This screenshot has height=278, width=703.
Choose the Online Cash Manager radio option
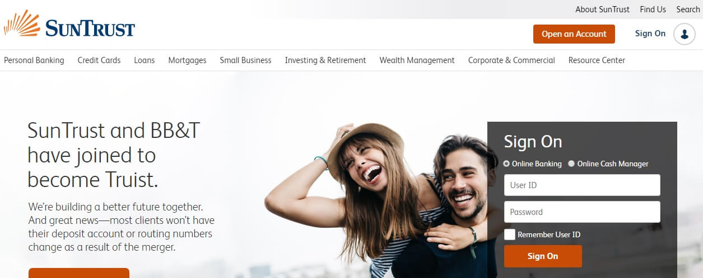[571, 164]
